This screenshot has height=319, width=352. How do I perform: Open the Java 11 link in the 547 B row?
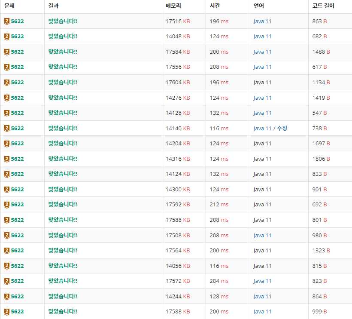[x=262, y=113]
